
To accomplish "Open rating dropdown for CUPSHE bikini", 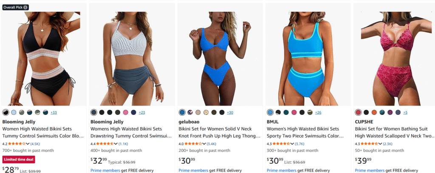I will [x=380, y=144].
